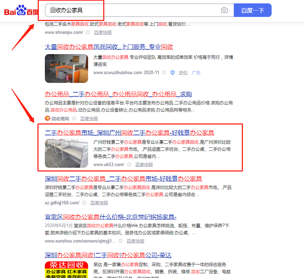Click 评价 link beside scwuzihuishou result
The width and height of the screenshot is (304, 278).
pos(183,72)
